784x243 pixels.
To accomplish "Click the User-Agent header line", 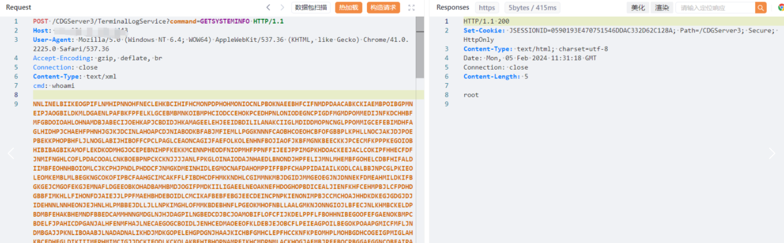I will coord(221,44).
